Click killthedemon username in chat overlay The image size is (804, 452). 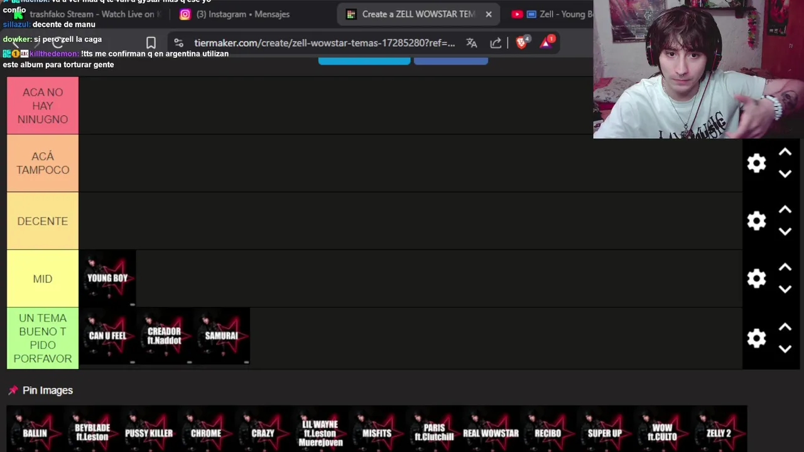click(54, 53)
